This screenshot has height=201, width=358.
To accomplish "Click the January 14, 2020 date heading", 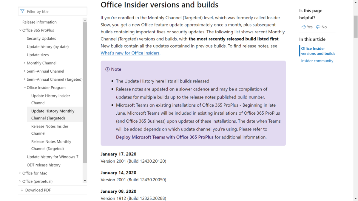I will 118,173.
